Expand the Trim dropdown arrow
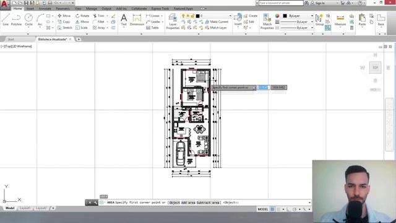Viewport: 396px width, 223px height. (107, 15)
